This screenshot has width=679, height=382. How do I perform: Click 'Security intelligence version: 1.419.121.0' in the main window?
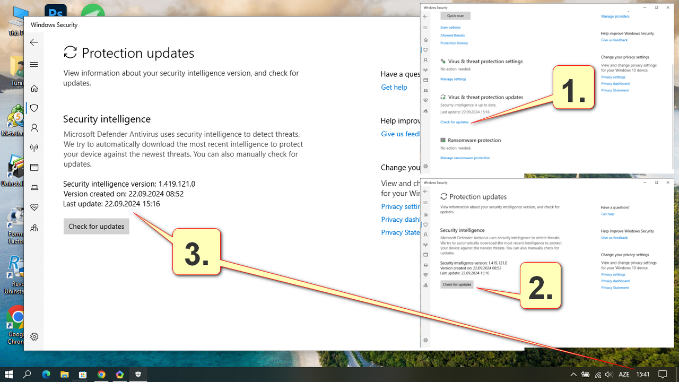click(129, 184)
